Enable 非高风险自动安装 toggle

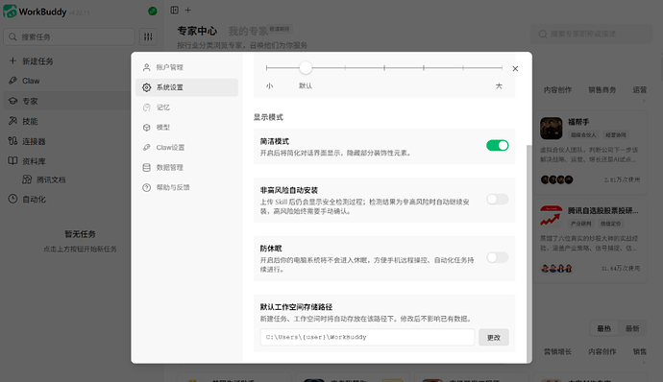click(498, 199)
